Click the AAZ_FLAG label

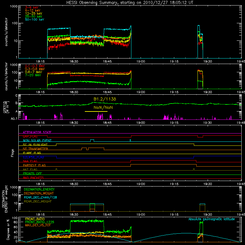click(x=30, y=170)
